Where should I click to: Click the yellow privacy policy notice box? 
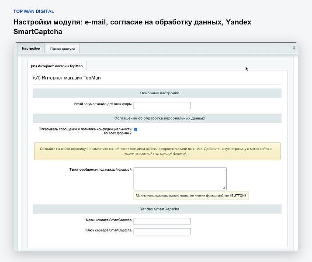(157, 151)
